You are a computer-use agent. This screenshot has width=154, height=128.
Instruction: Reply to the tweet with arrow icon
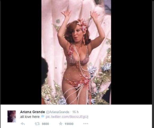pos(23,124)
